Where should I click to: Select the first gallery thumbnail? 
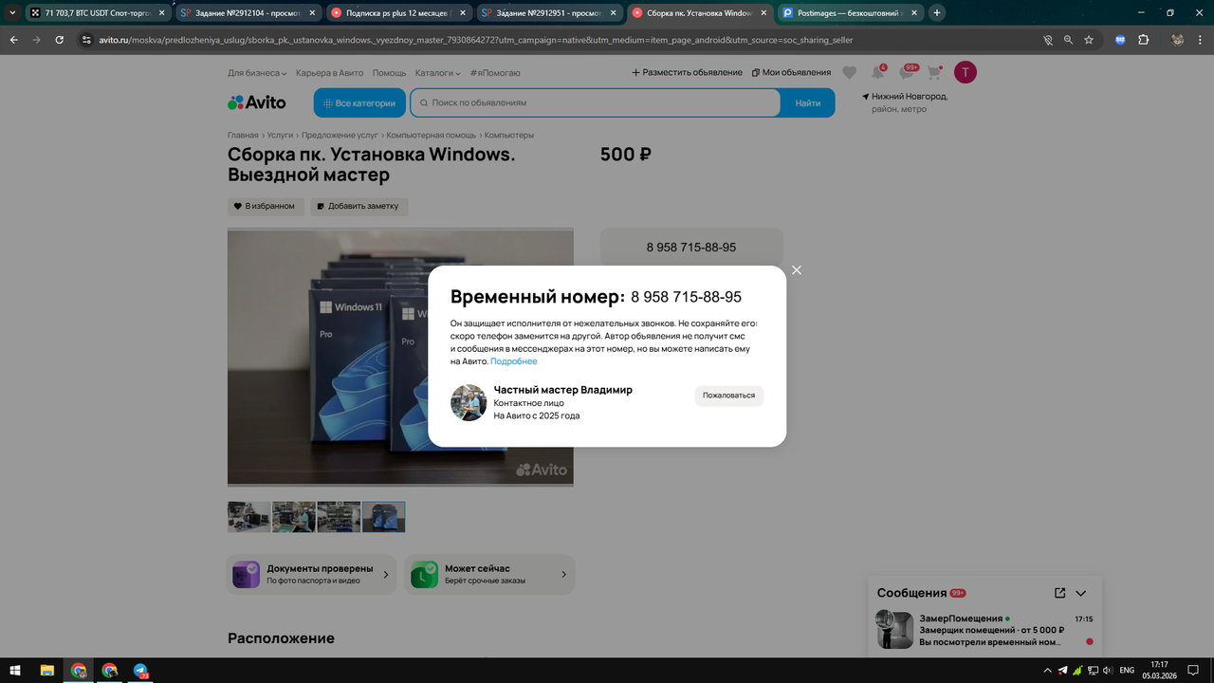point(248,517)
